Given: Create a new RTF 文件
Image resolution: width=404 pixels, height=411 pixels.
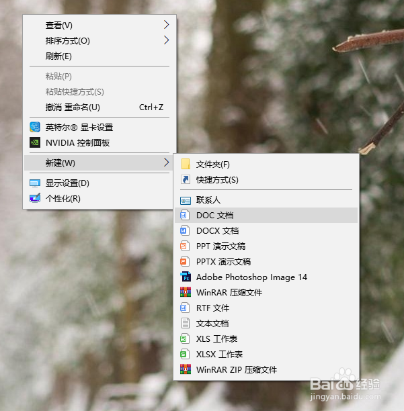Looking at the screenshot, I should pyautogui.click(x=266, y=308).
